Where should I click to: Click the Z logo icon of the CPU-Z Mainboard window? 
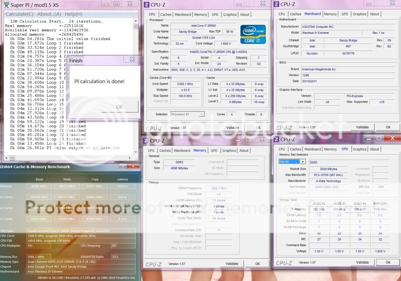point(276,4)
